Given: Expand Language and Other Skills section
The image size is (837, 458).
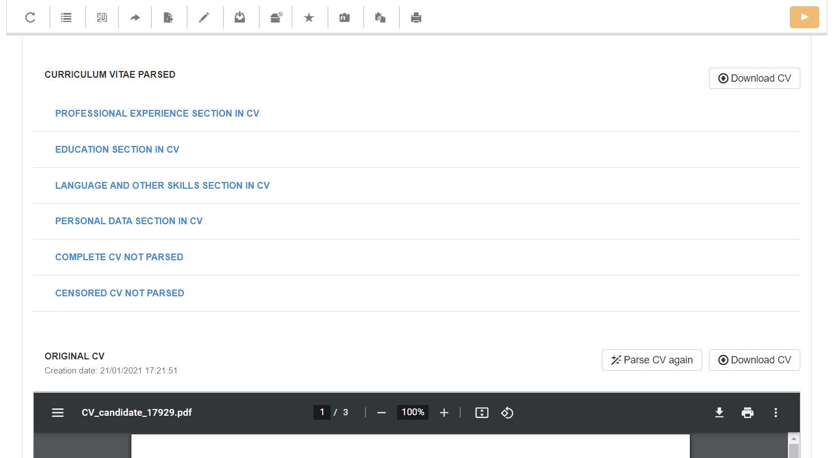Looking at the screenshot, I should (162, 185).
